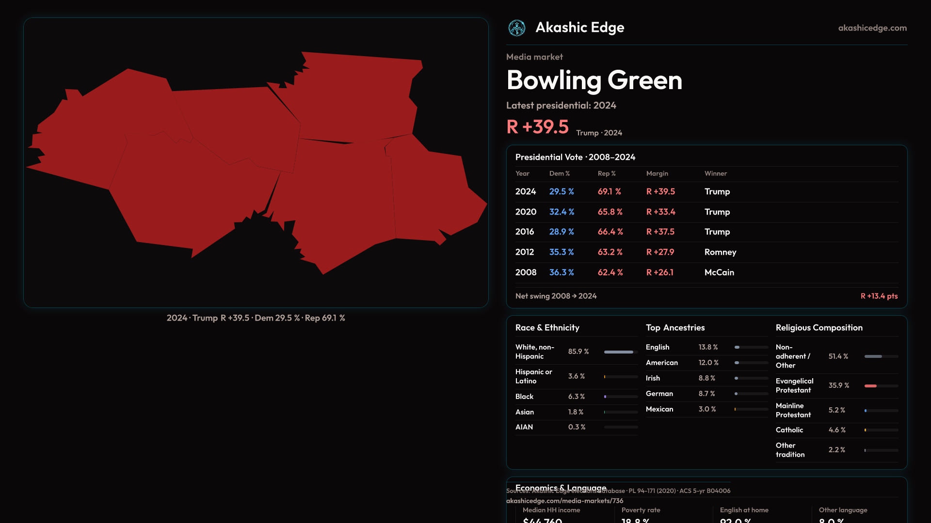Click the Religious Composition heading
The width and height of the screenshot is (931, 523).
click(819, 328)
